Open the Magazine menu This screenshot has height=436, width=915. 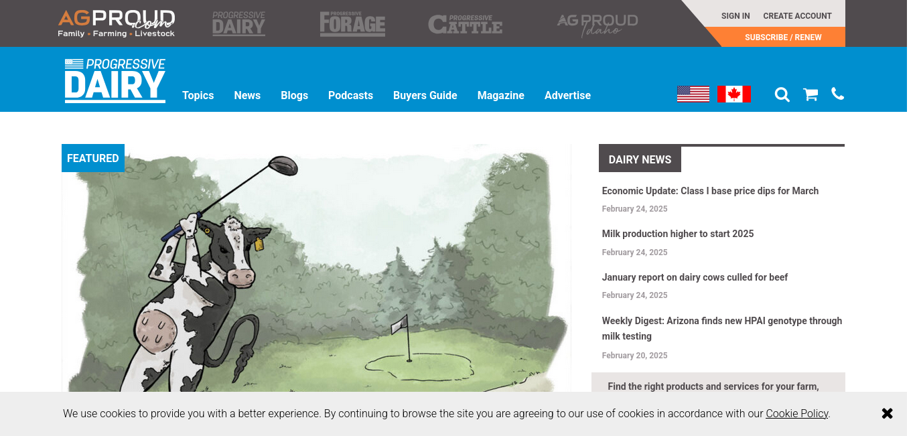click(501, 95)
